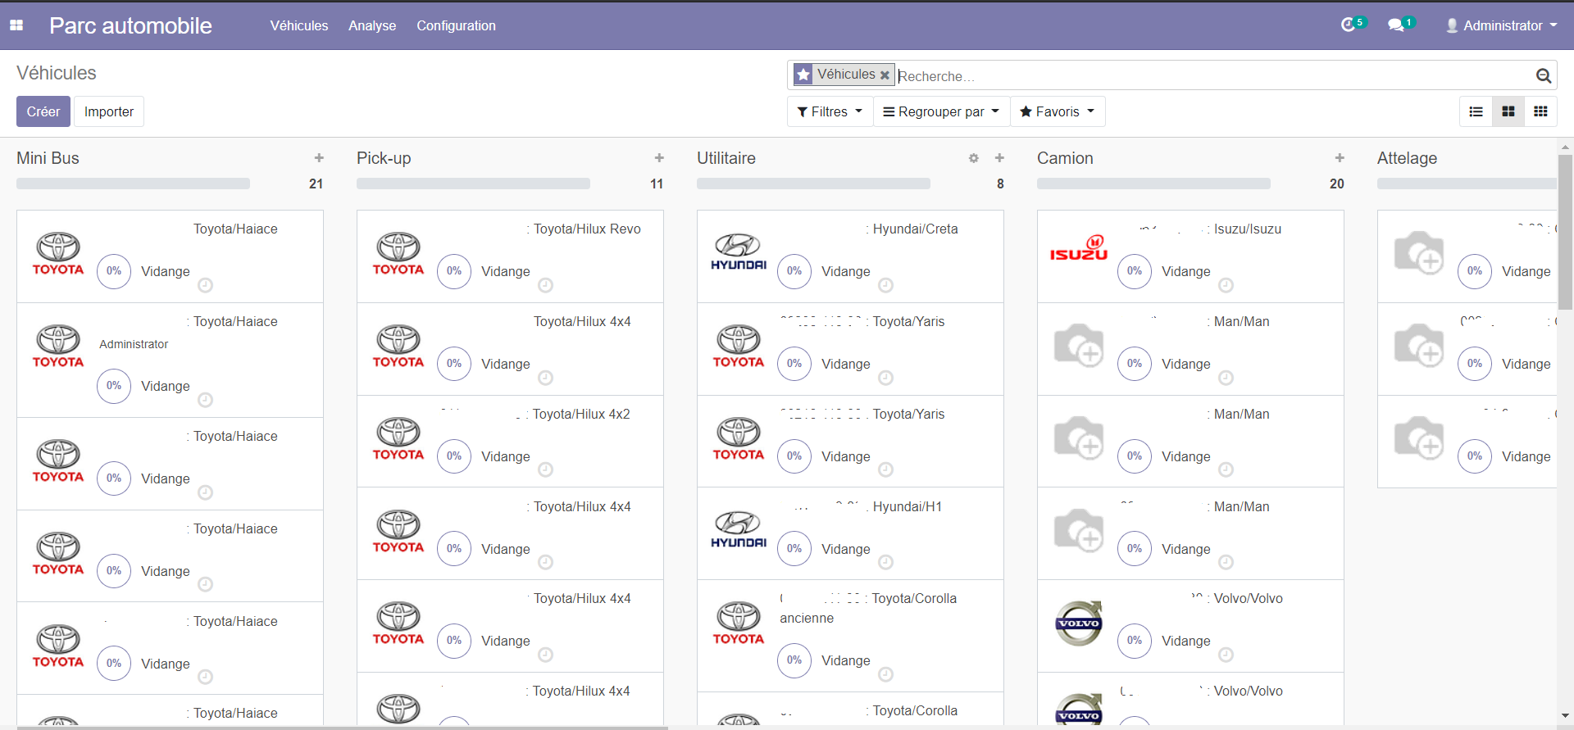Open the conversations chat icon
Screen dimensions: 1574x730
[1396, 25]
